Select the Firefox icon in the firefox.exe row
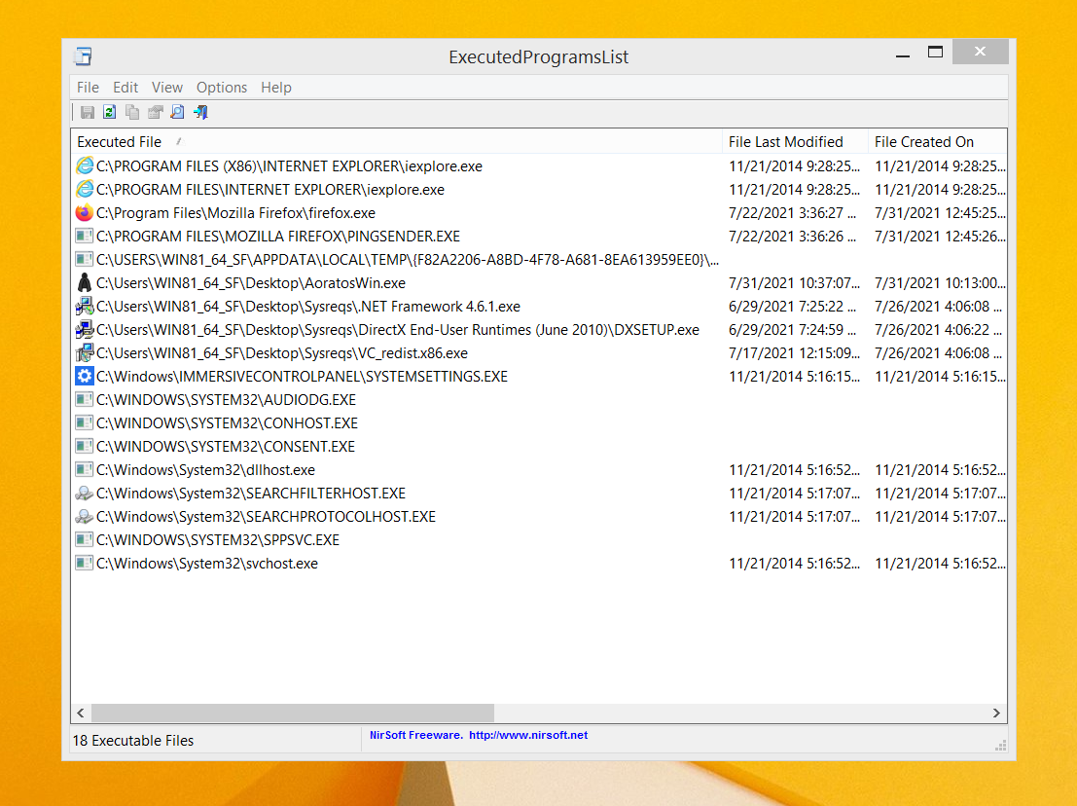Image resolution: width=1077 pixels, height=806 pixels. click(85, 213)
